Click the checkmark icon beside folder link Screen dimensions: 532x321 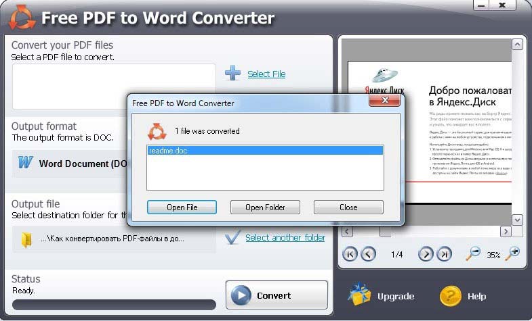pyautogui.click(x=232, y=237)
